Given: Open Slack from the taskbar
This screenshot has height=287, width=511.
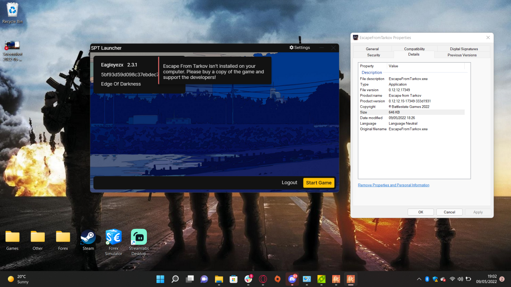Looking at the screenshot, I should tap(248, 279).
